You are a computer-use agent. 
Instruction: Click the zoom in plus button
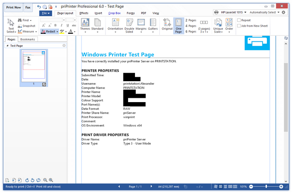281,186
